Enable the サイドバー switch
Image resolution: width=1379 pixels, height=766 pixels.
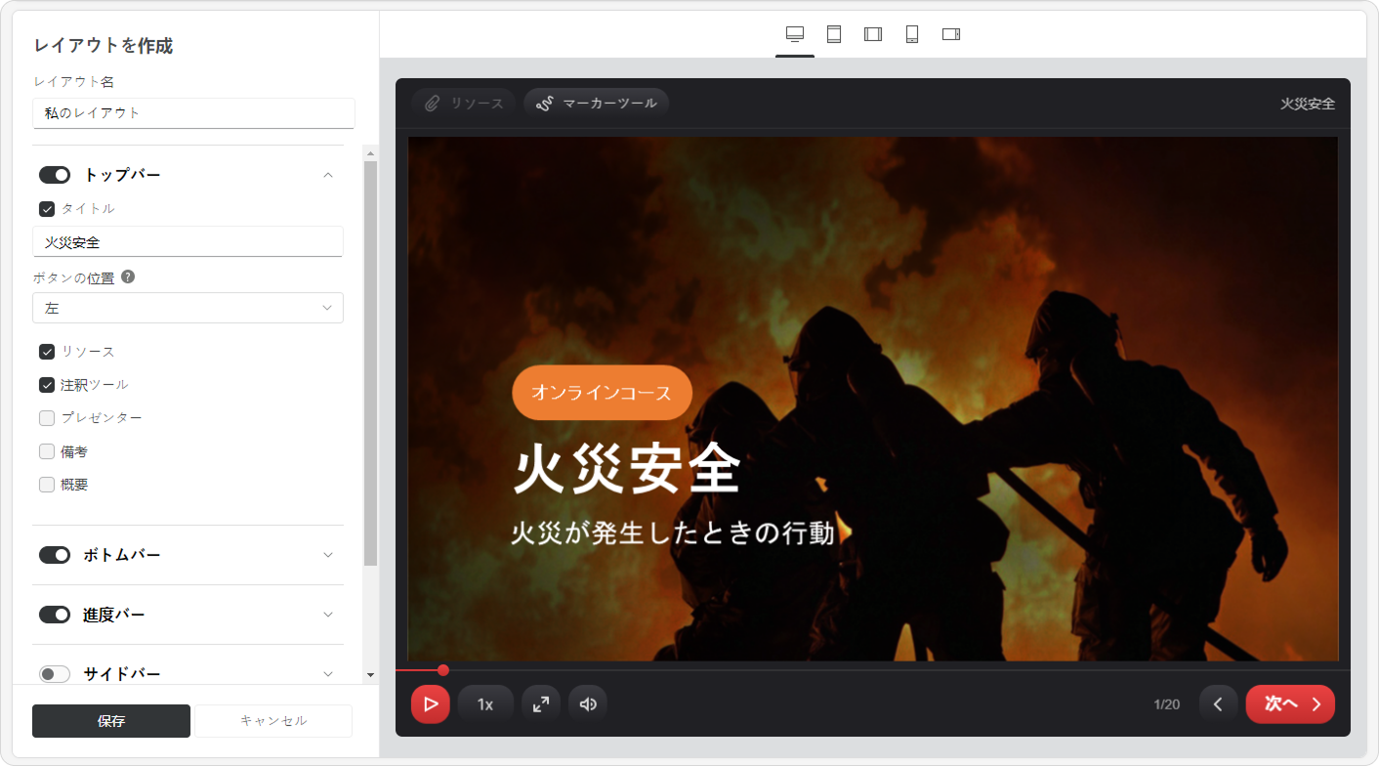(55, 673)
